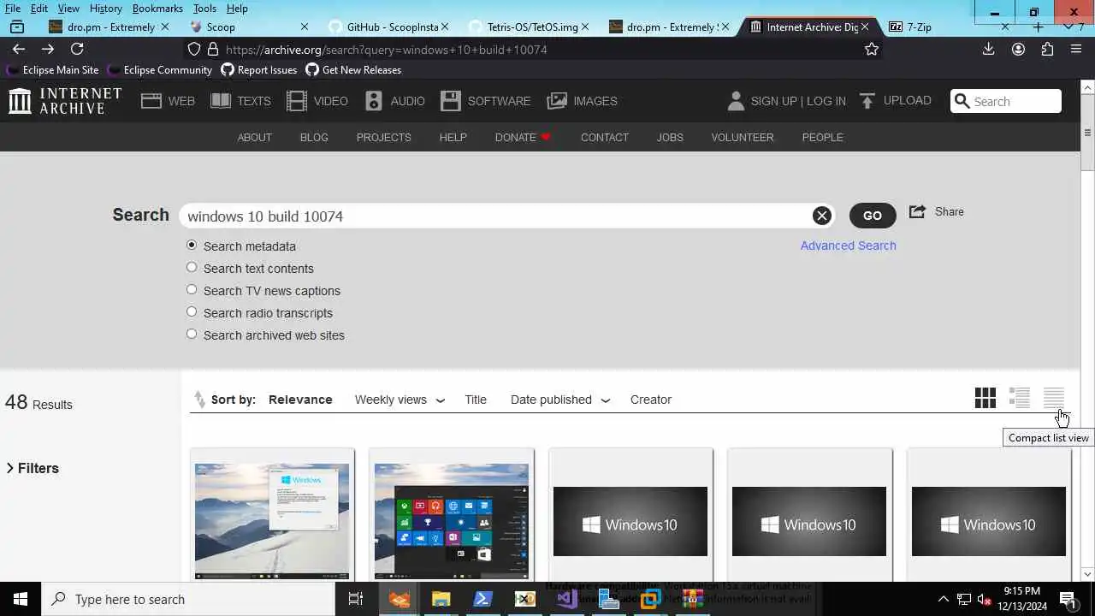The image size is (1095, 616).
Task: Open the Video section icon
Action: click(x=297, y=101)
